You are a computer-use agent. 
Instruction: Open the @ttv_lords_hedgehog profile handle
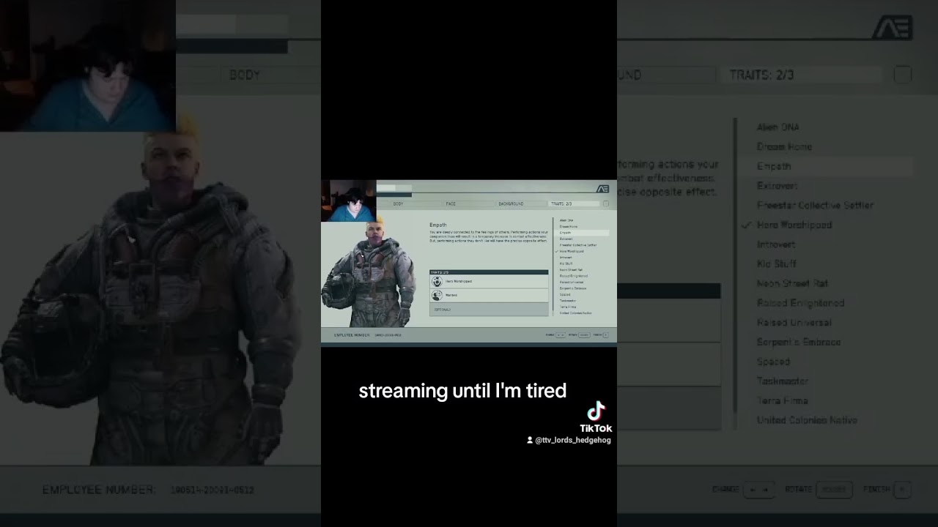point(569,440)
